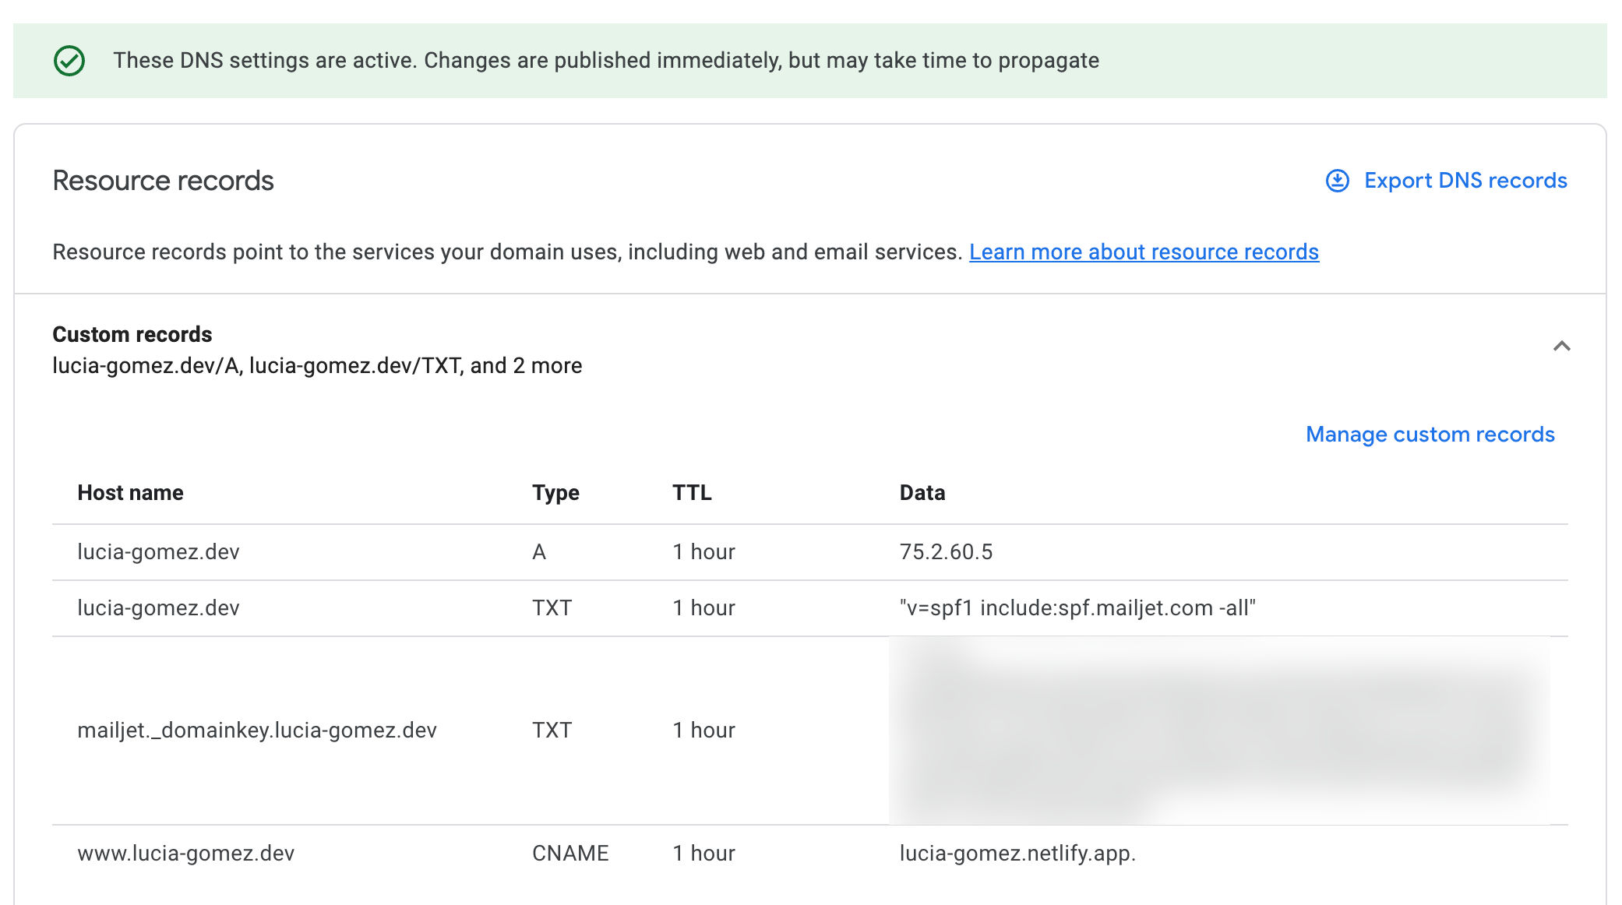The width and height of the screenshot is (1622, 905).
Task: Collapse the Custom records section chevron
Action: click(x=1562, y=346)
